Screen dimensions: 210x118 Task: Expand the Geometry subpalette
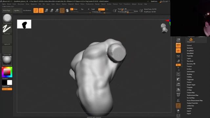coord(190,48)
